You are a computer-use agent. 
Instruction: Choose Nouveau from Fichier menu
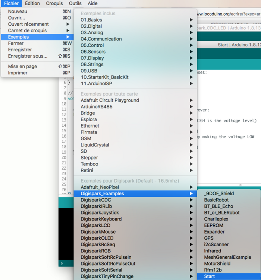(37, 12)
